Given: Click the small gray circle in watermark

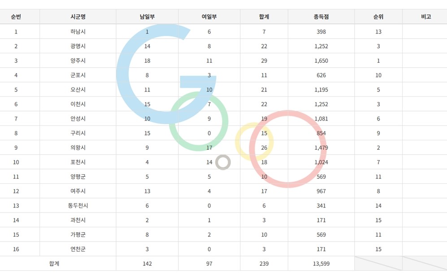Looking at the screenshot, I should pos(223,162).
